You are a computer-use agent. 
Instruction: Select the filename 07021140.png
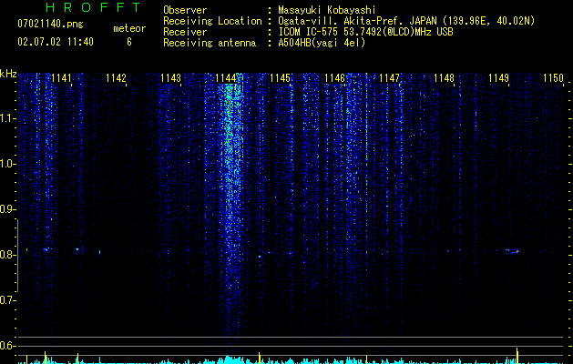50,25
